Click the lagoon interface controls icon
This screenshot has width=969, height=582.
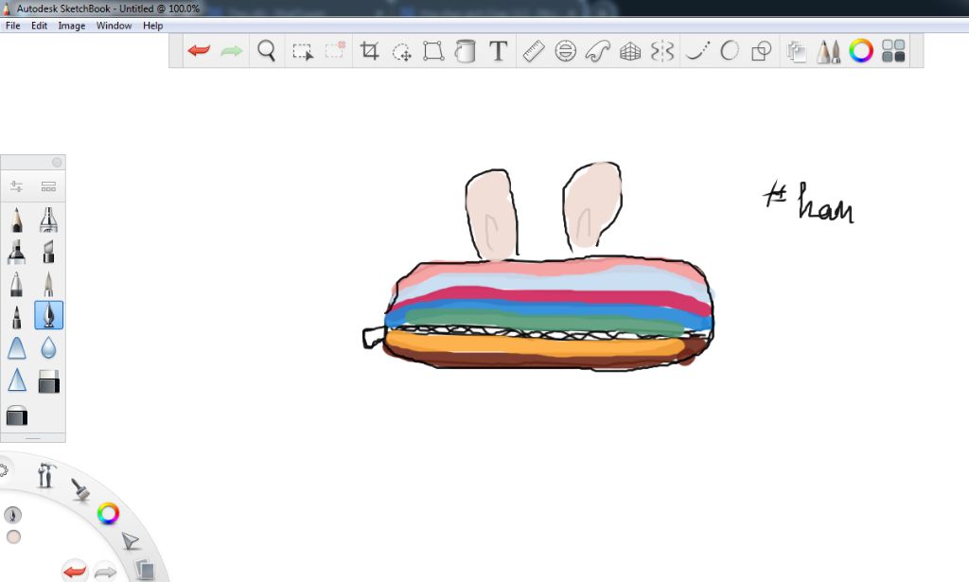click(x=3, y=470)
